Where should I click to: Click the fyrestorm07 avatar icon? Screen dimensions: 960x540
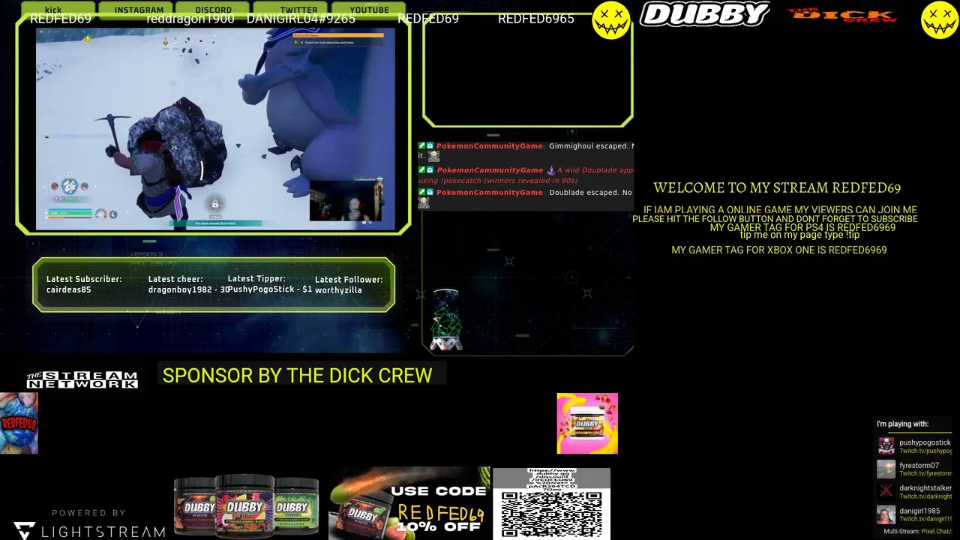click(x=886, y=469)
